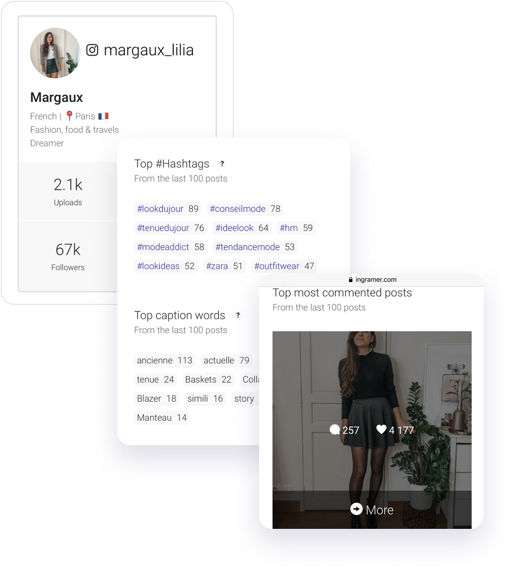Open the #zara hashtag
This screenshot has height=569, width=513.
[x=224, y=266]
